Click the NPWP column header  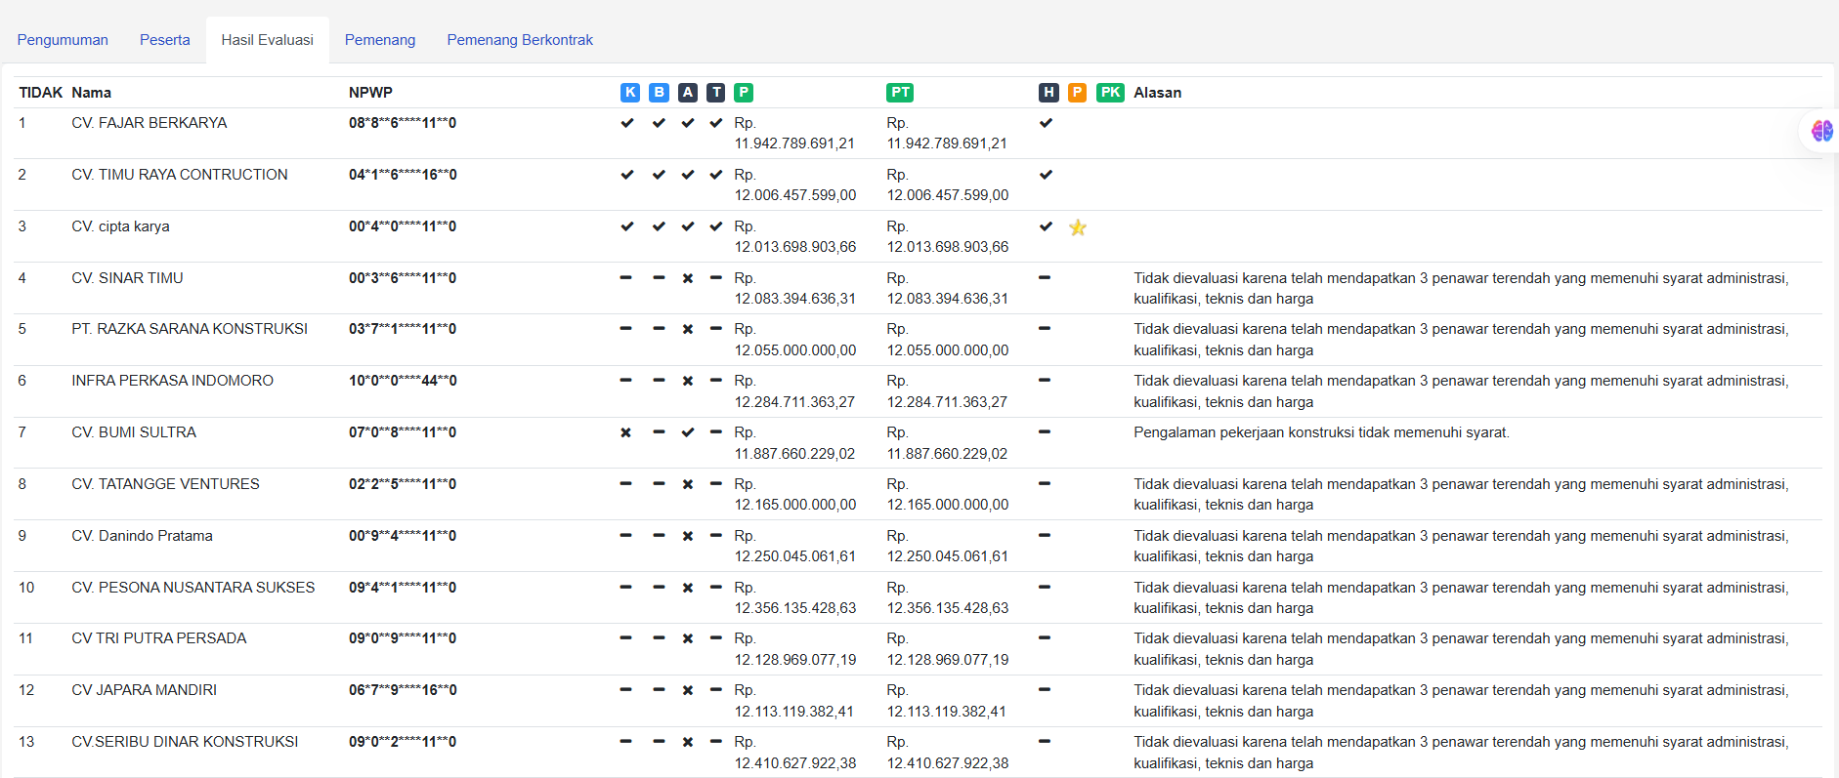click(370, 93)
